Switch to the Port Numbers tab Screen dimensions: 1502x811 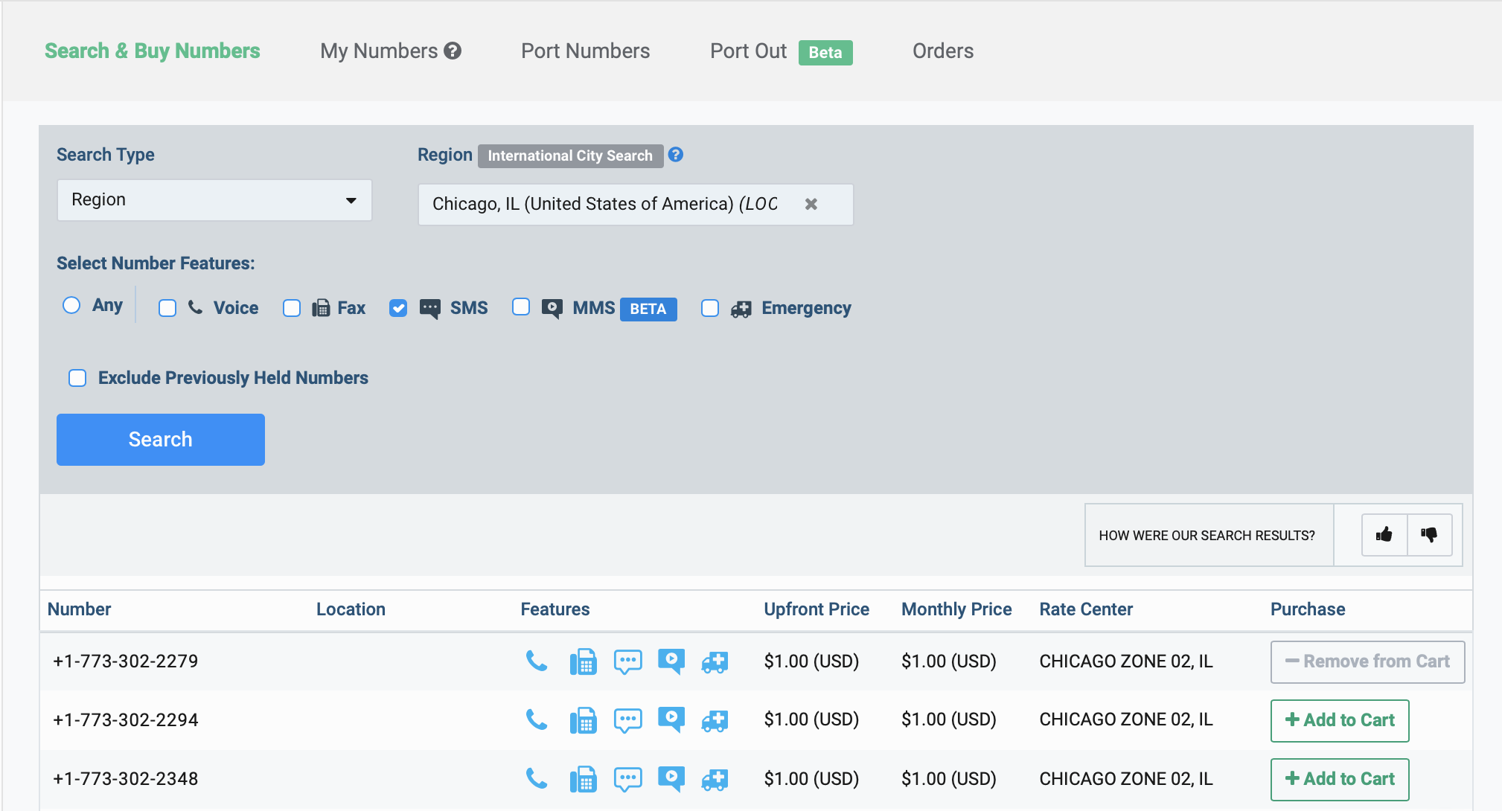coord(585,51)
